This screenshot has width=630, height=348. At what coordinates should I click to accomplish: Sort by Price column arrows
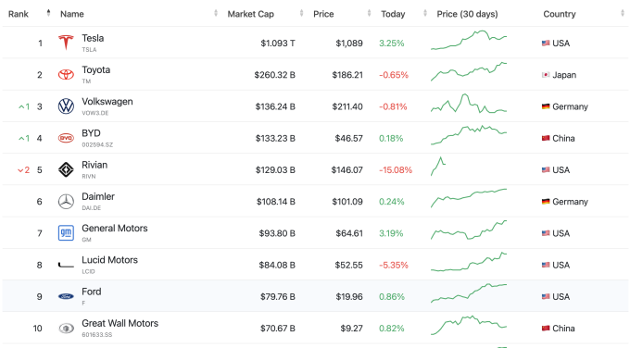click(x=369, y=14)
